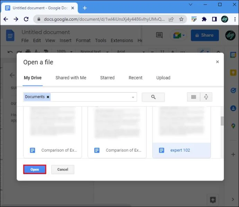The width and height of the screenshot is (239, 207).
Task: Close the Untitled document browser tab
Action: pos(73,8)
